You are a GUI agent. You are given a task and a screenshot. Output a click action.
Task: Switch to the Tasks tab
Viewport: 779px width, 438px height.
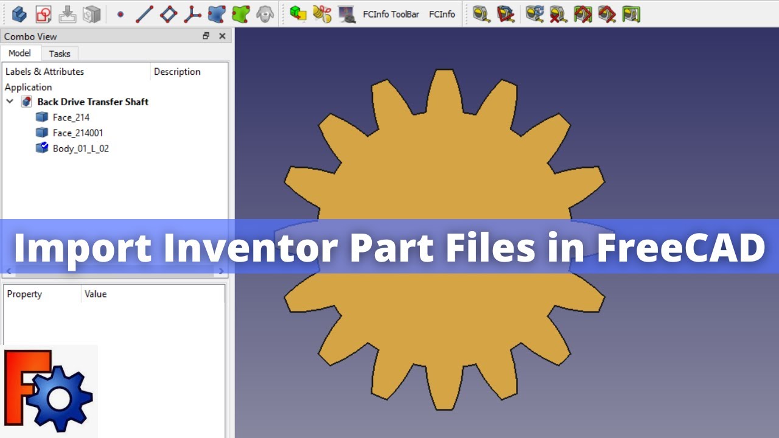(60, 54)
